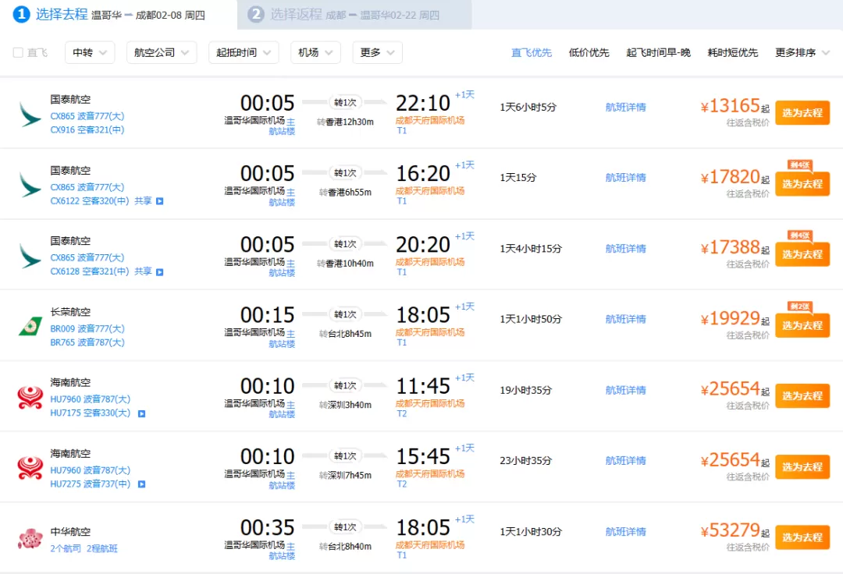Sort by 直飞优先
Viewport: 843px width, 574px height.
(532, 52)
